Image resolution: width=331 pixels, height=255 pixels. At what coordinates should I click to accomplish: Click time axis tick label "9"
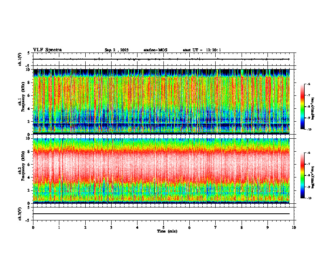coord(267,227)
